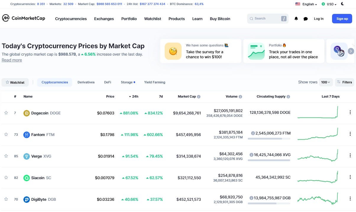Image resolution: width=356 pixels, height=212 pixels.
Task: Sort by the Price column header
Action: 110,96
